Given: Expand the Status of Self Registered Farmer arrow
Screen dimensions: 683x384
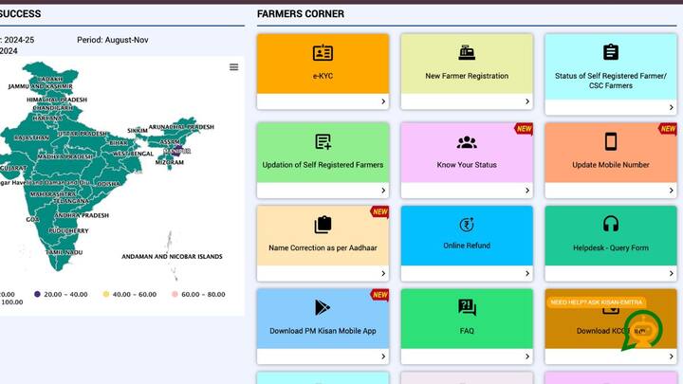Looking at the screenshot, I should click(672, 107).
